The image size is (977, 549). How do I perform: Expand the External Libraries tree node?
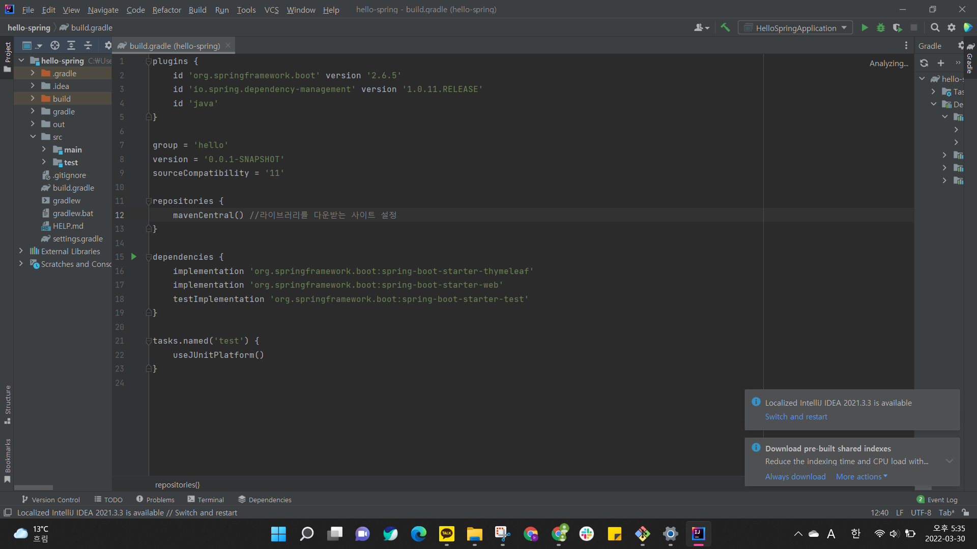pyautogui.click(x=21, y=251)
